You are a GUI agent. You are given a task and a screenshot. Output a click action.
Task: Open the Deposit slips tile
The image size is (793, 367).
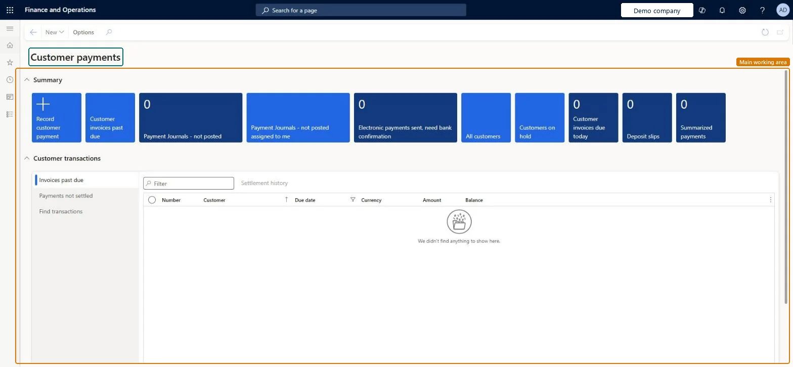(x=647, y=118)
